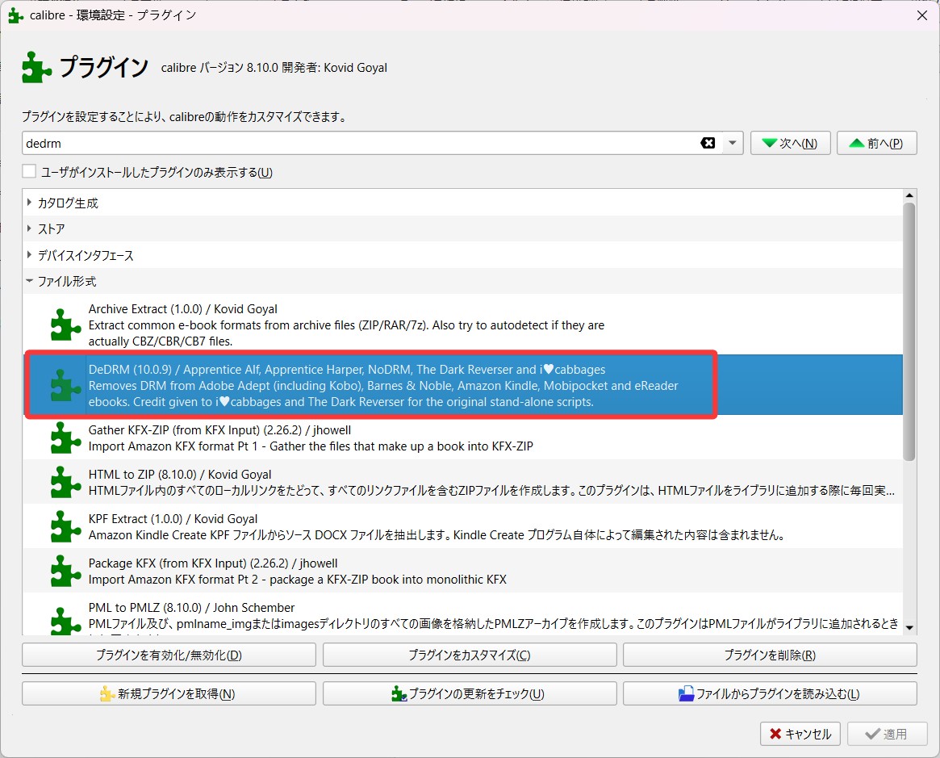940x758 pixels.
Task: Click the KPF Extract plugin icon
Action: (x=65, y=526)
